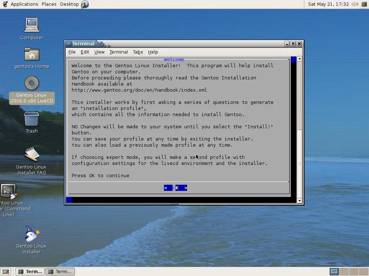Click the display icon at top-right corner
The image size is (369, 276).
[364, 4]
